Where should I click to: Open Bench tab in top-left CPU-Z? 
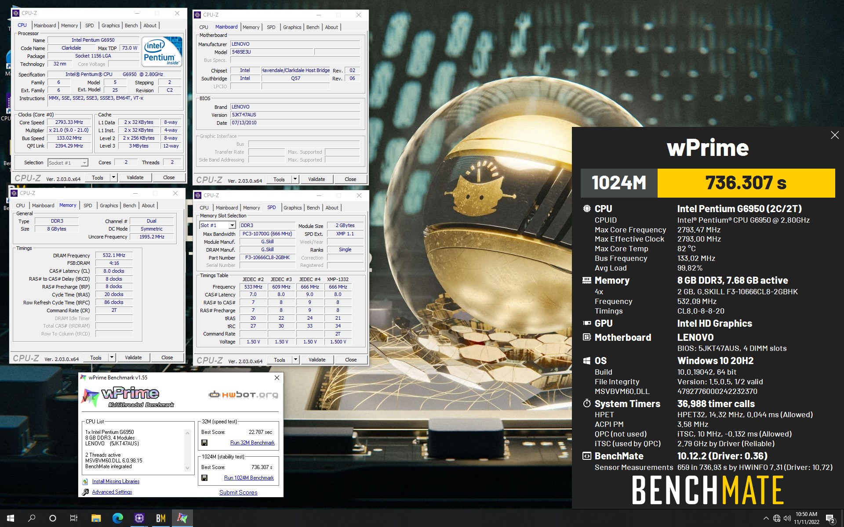point(131,25)
